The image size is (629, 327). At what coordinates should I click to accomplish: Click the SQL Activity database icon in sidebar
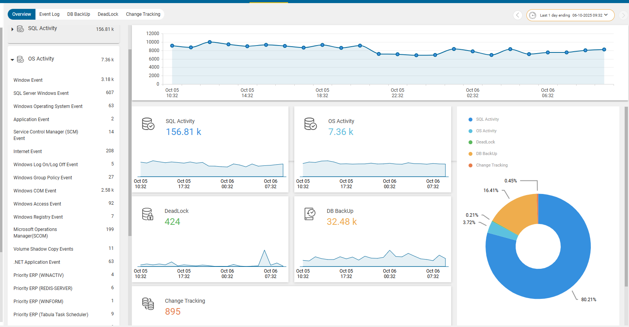[x=20, y=29]
